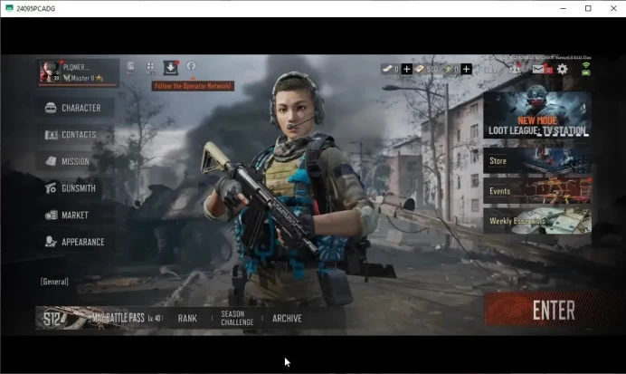Add cash with second plus button
626x374 pixels.
466,69
